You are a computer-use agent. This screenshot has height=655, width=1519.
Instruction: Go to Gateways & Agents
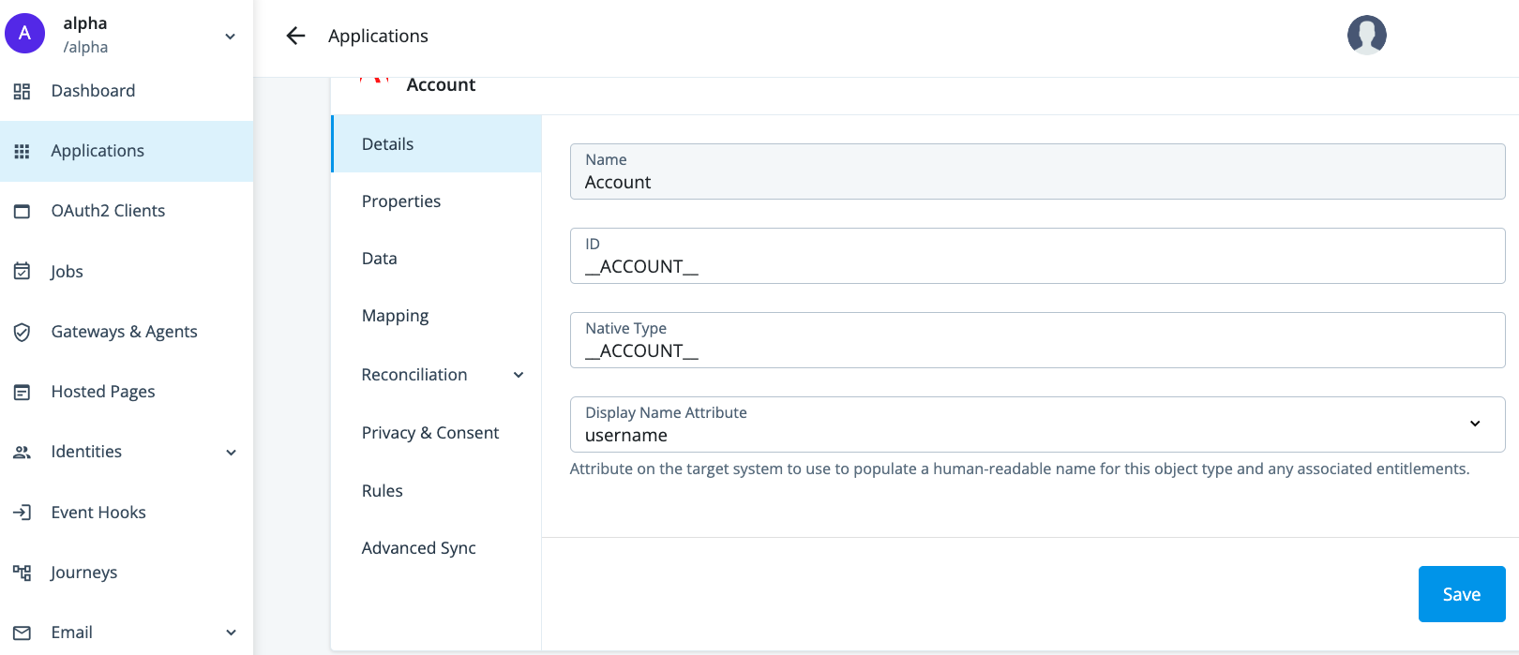(127, 332)
